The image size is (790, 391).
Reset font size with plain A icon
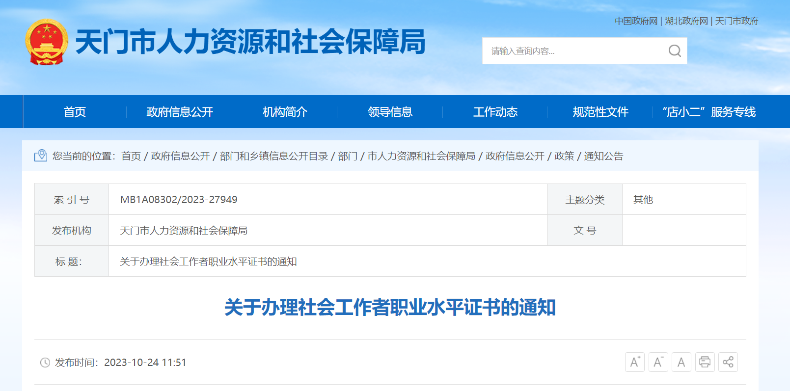681,362
